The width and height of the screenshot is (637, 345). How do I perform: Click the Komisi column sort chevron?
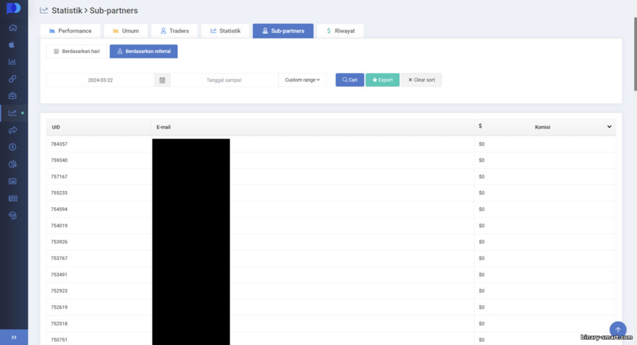pos(609,127)
